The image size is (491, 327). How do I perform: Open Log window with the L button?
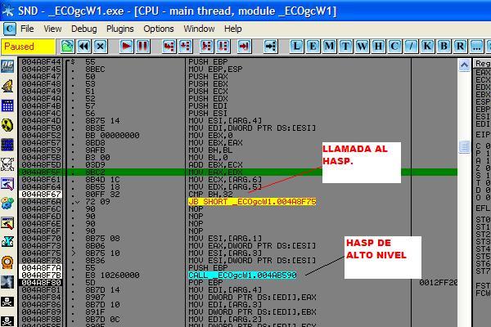pyautogui.click(x=296, y=47)
